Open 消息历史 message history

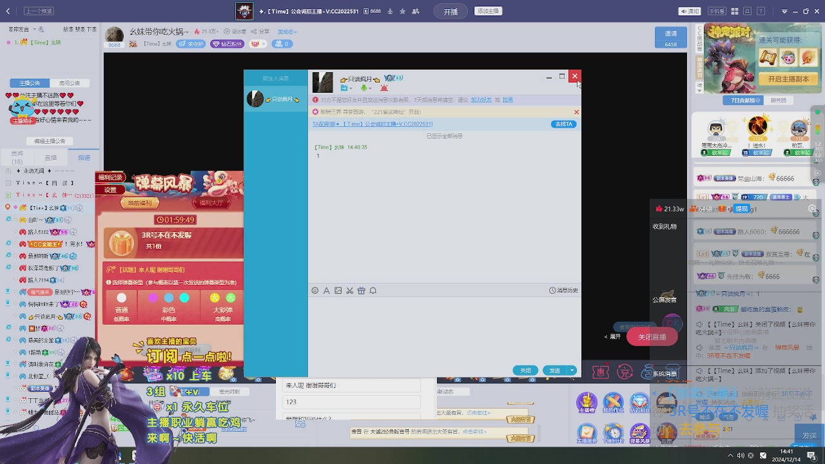(x=563, y=291)
